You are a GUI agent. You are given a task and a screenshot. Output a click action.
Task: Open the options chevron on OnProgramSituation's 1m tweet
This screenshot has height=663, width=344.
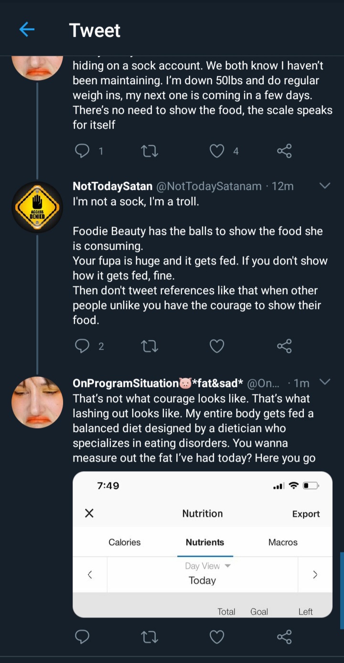click(324, 382)
